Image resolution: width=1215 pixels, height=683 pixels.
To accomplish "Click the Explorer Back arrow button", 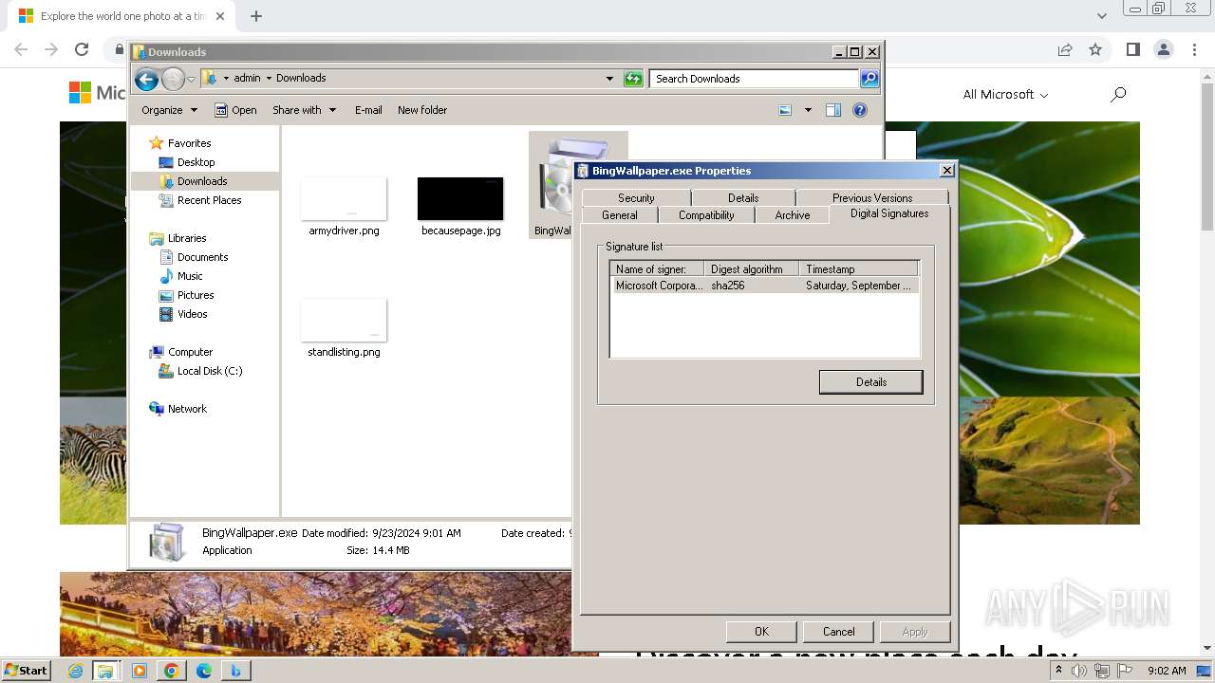I will (146, 79).
